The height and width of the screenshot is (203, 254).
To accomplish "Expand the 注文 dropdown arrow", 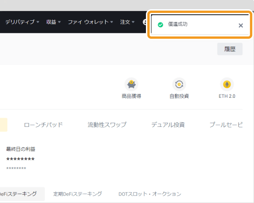I will click(x=133, y=22).
